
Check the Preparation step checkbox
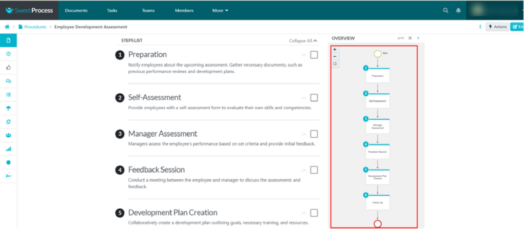tap(314, 55)
